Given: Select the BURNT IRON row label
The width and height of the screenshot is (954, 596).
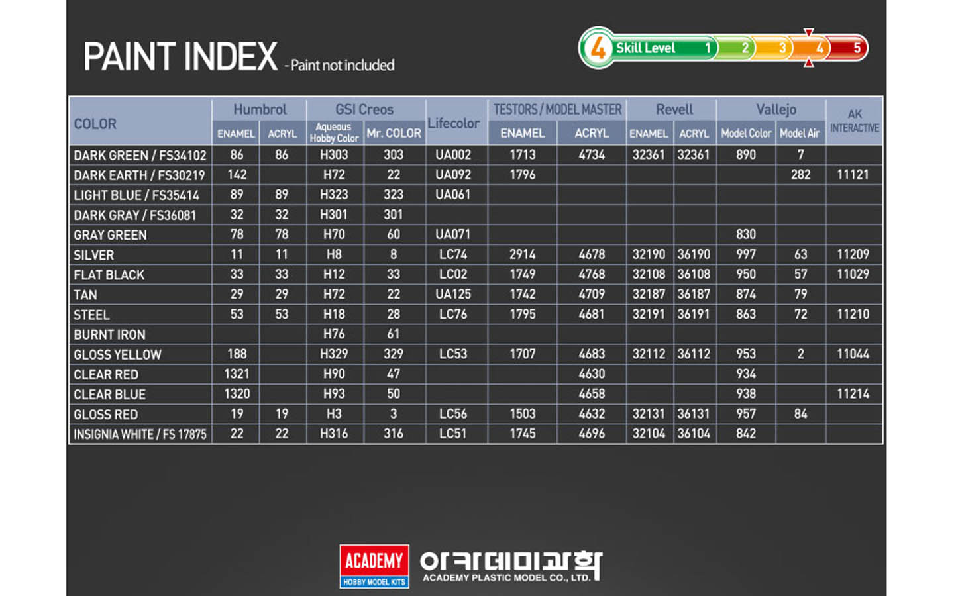Looking at the screenshot, I should [x=109, y=334].
